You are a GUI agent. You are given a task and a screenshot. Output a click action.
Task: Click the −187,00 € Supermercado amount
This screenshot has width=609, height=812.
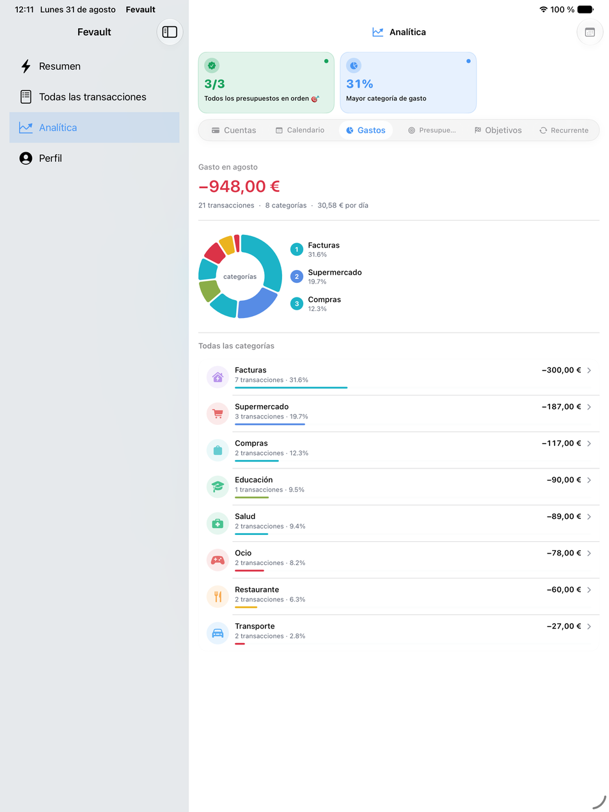click(x=561, y=406)
